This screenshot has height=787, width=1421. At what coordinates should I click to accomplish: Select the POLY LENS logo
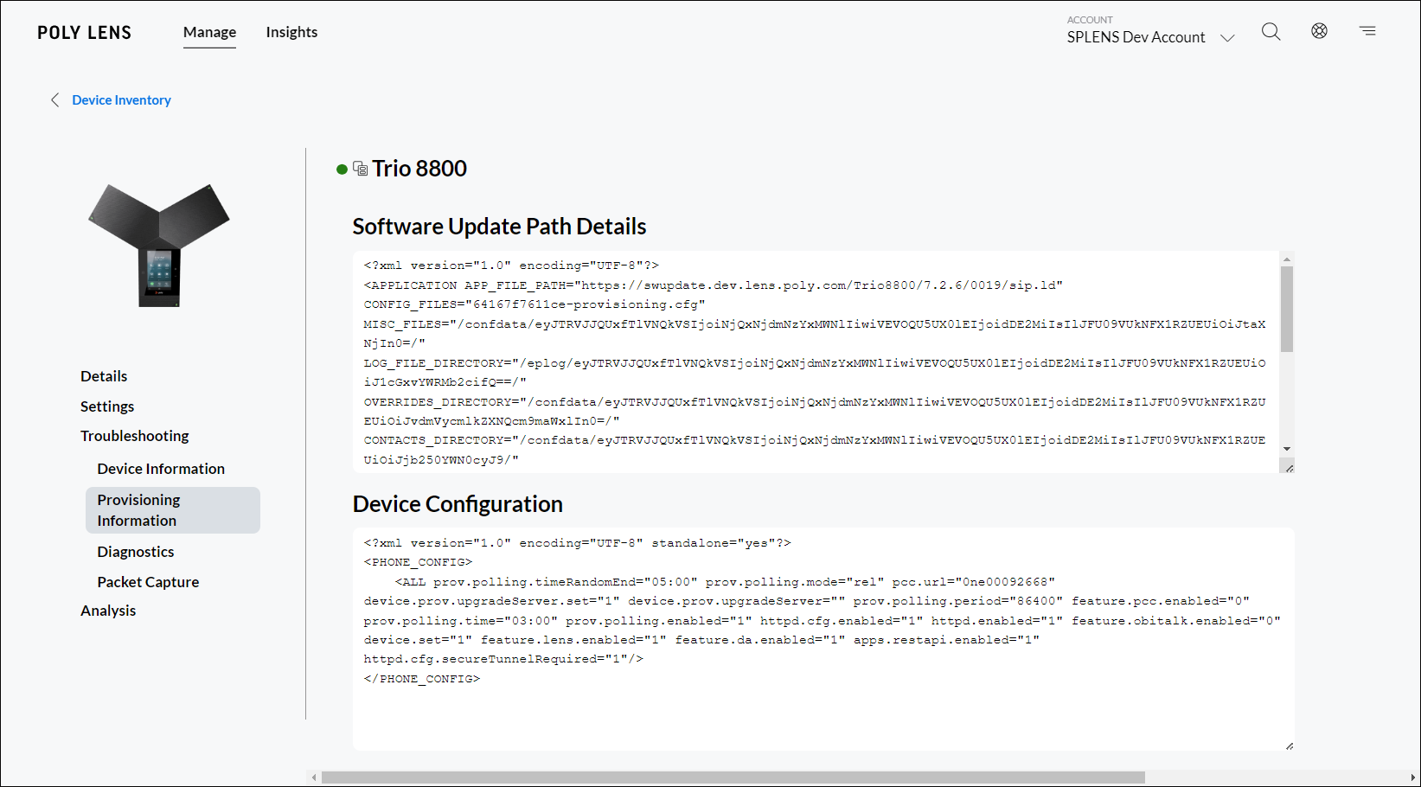pos(84,32)
